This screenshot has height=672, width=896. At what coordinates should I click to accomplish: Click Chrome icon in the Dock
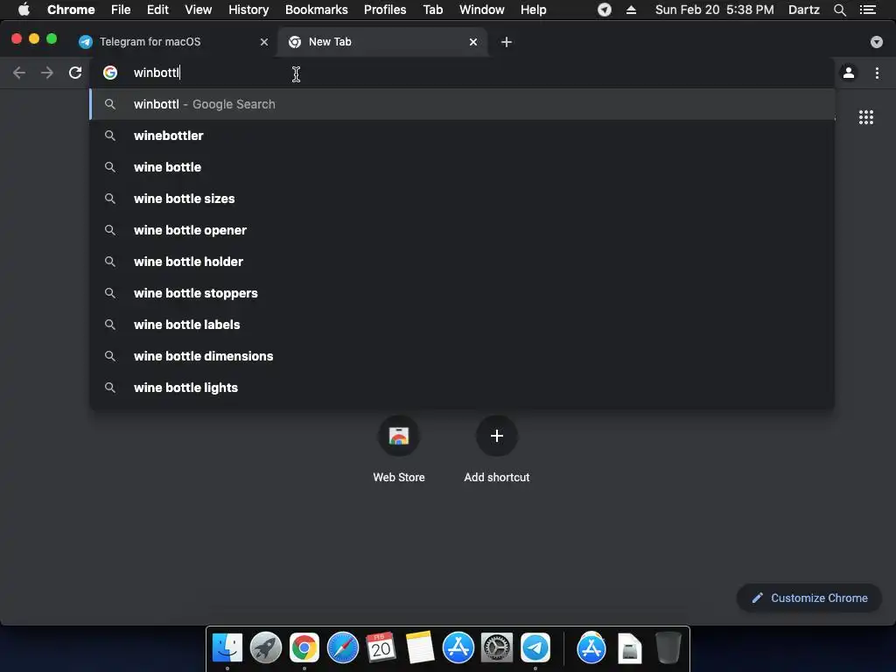[x=304, y=648]
